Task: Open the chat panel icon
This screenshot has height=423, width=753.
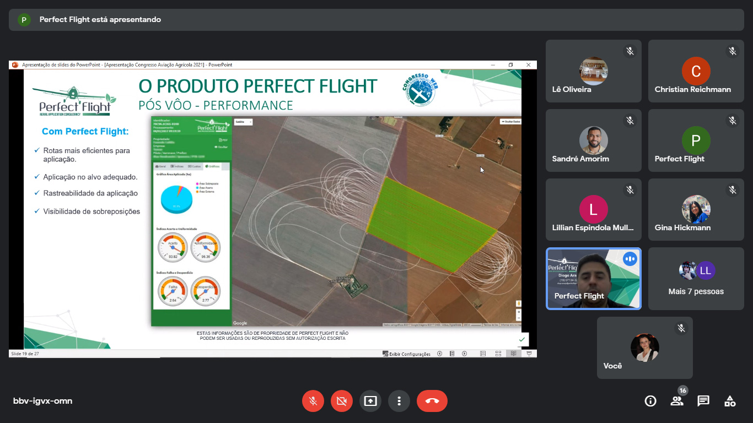Action: (x=703, y=401)
